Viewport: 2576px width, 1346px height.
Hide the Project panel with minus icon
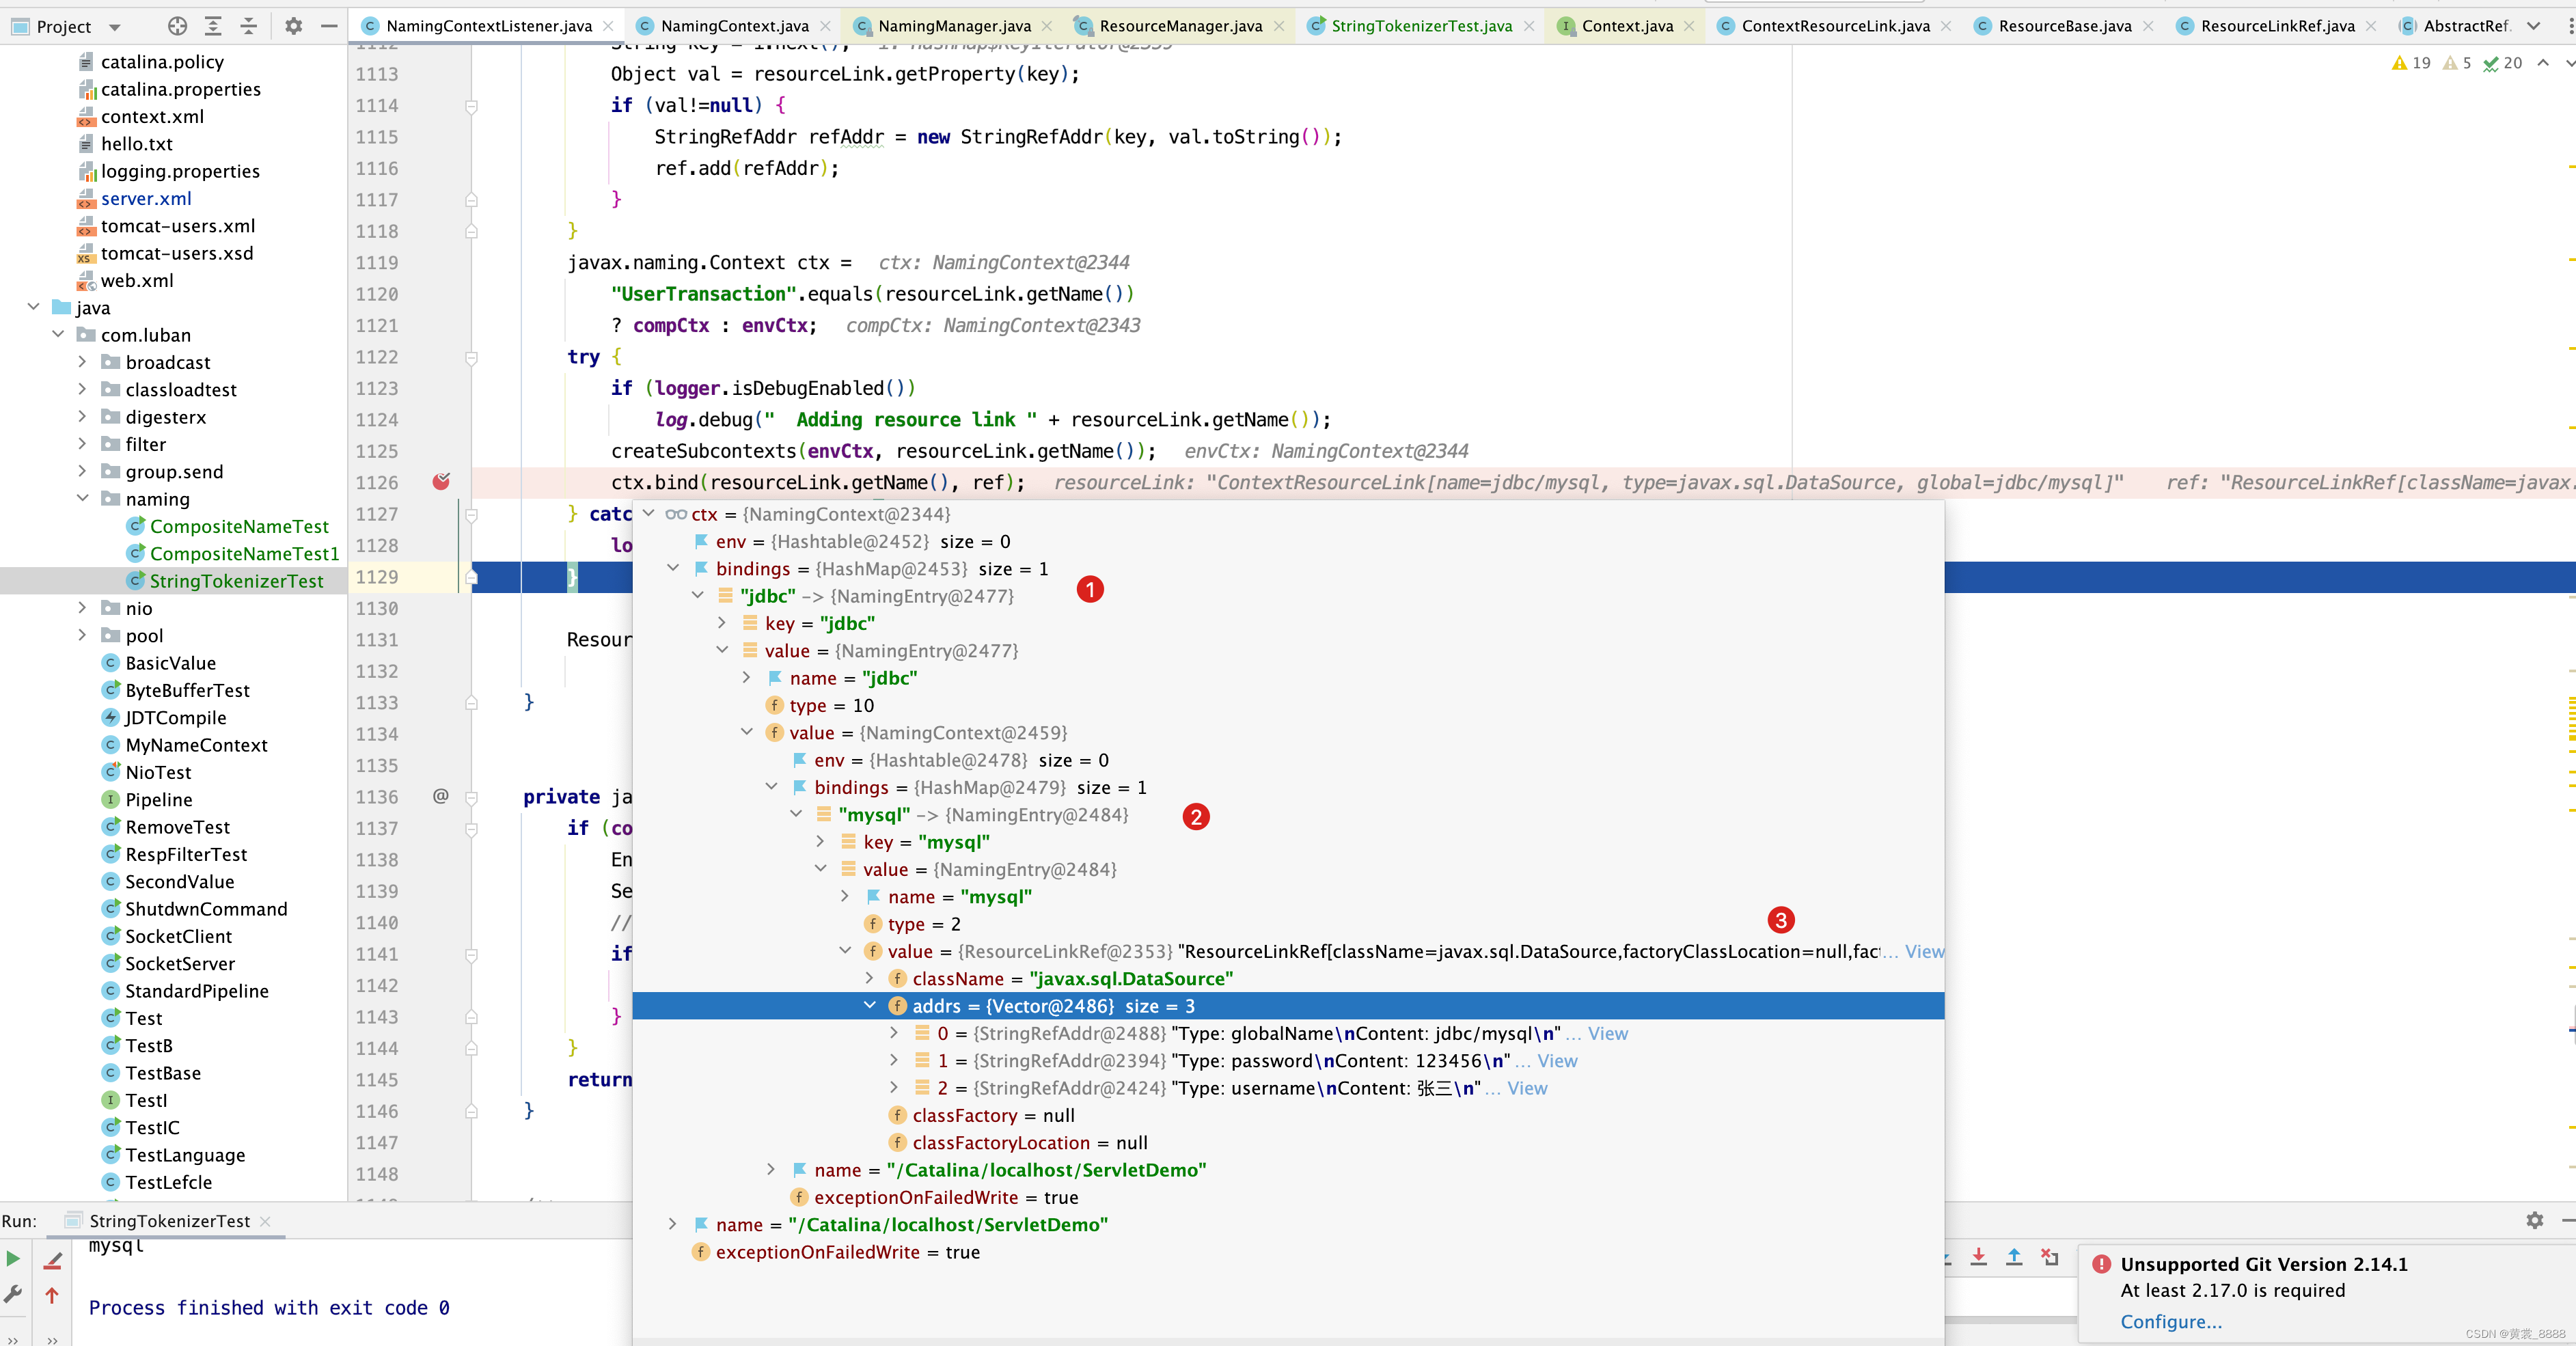click(x=329, y=26)
